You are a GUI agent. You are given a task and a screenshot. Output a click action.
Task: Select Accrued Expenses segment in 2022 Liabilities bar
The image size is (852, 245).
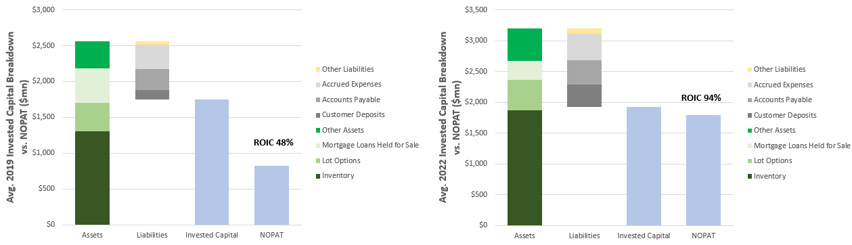584,47
